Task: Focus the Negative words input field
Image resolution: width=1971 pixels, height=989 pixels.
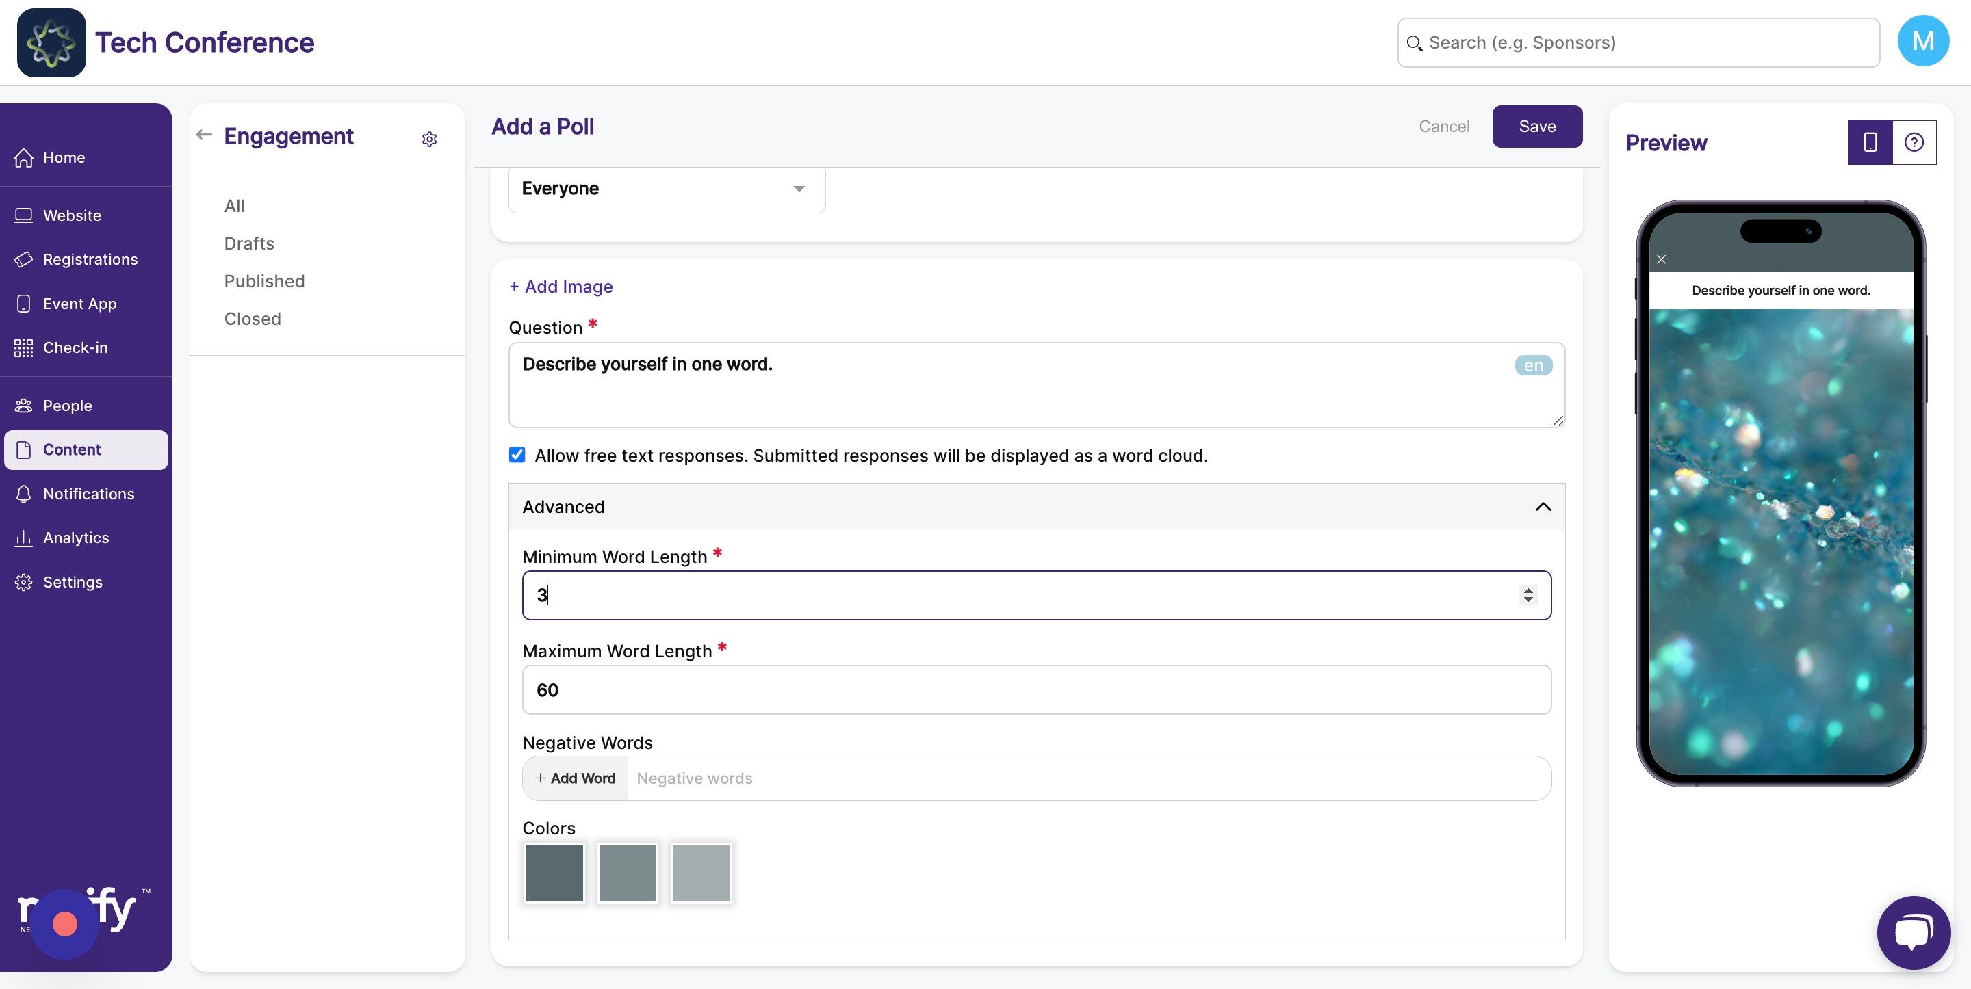Action: point(1089,778)
